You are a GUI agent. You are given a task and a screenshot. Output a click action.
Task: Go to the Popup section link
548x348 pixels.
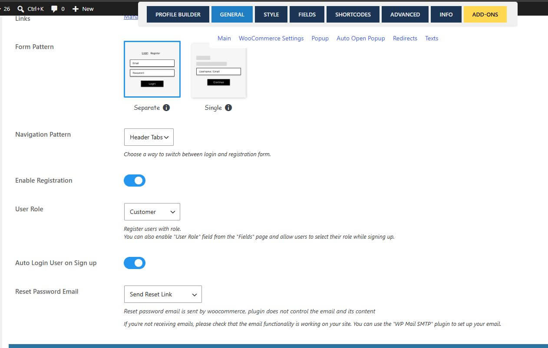(320, 38)
